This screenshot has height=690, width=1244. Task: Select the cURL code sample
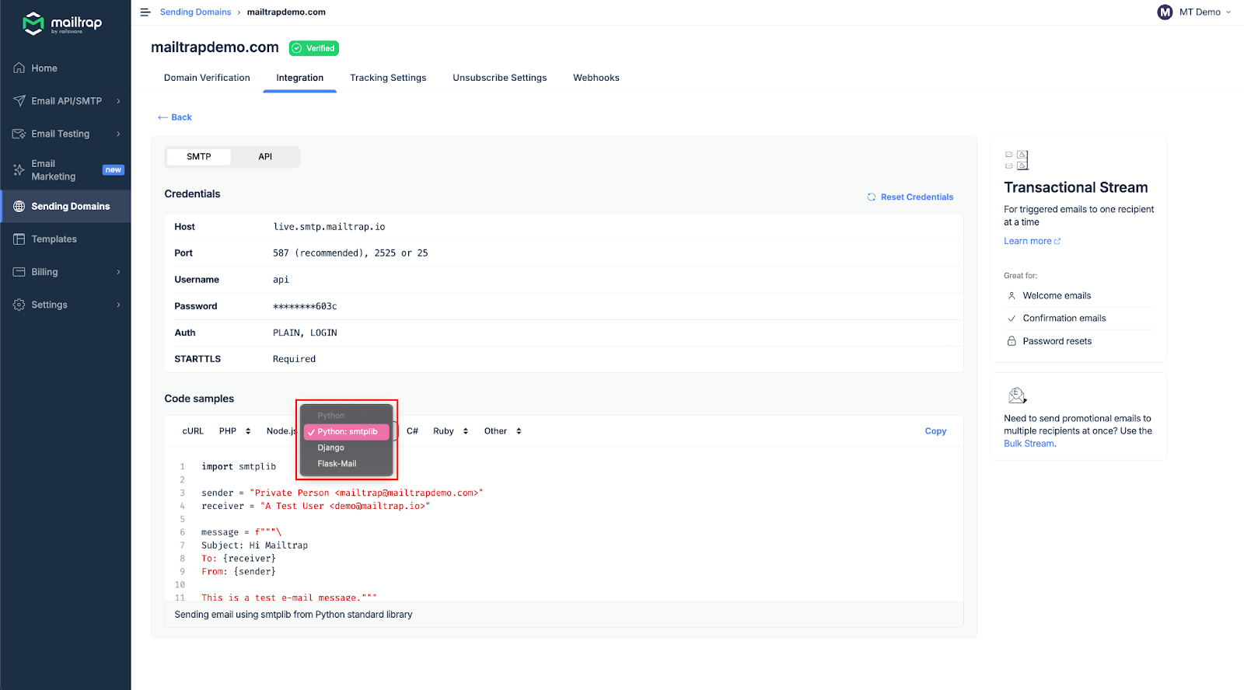click(x=193, y=431)
